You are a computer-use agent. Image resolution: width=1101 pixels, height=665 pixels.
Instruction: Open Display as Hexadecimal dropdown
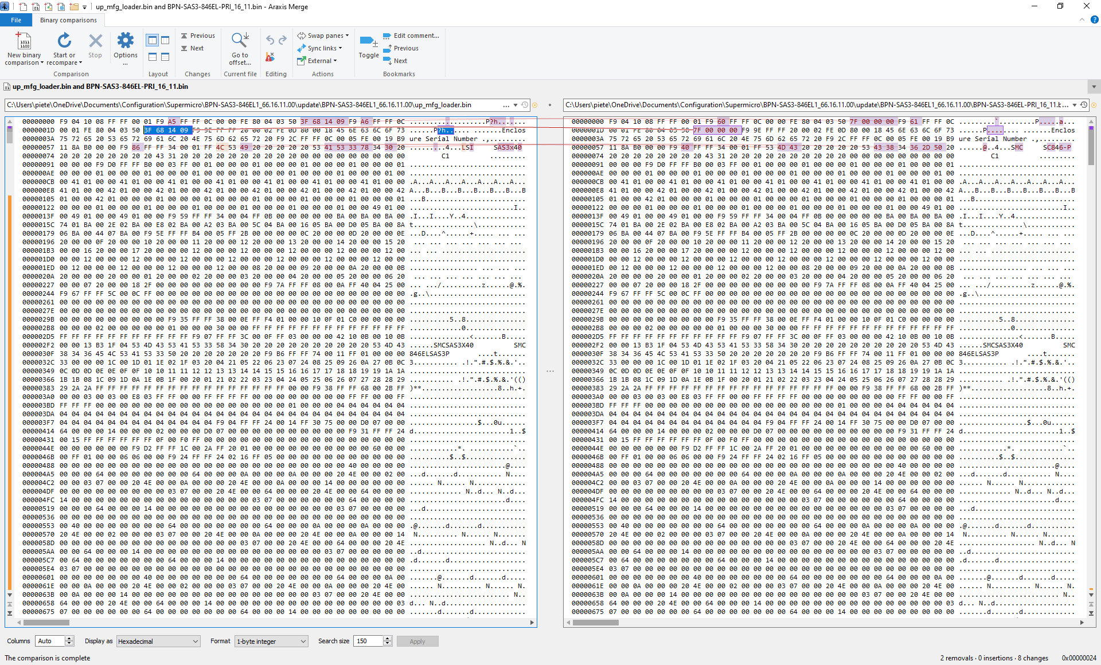[x=158, y=641]
